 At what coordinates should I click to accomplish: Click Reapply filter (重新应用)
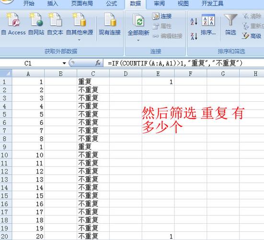point(253,26)
